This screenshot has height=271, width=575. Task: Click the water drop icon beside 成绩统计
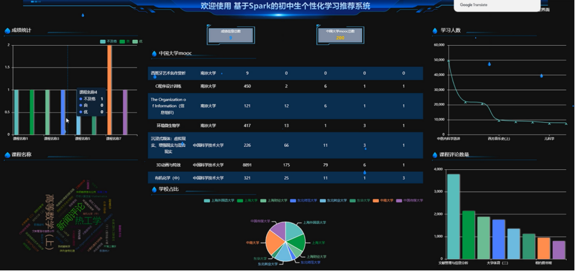click(x=7, y=31)
